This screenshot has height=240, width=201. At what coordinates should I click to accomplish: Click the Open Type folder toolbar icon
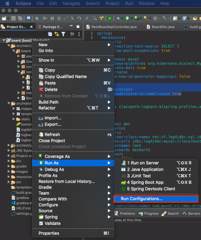(x=195, y=18)
